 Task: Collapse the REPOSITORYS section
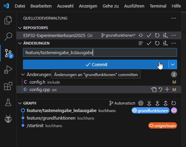(20, 28)
